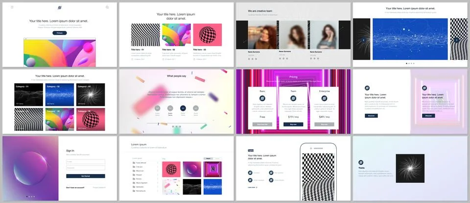
Task: Click Discover button on the white half
Action: pos(371,116)
